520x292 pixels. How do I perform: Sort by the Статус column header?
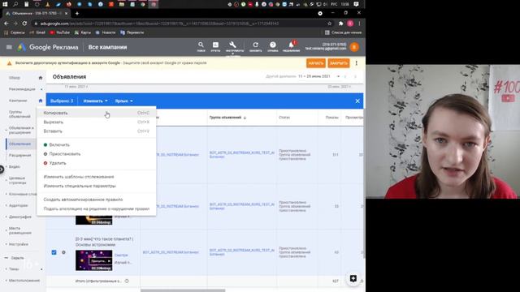pyautogui.click(x=284, y=118)
